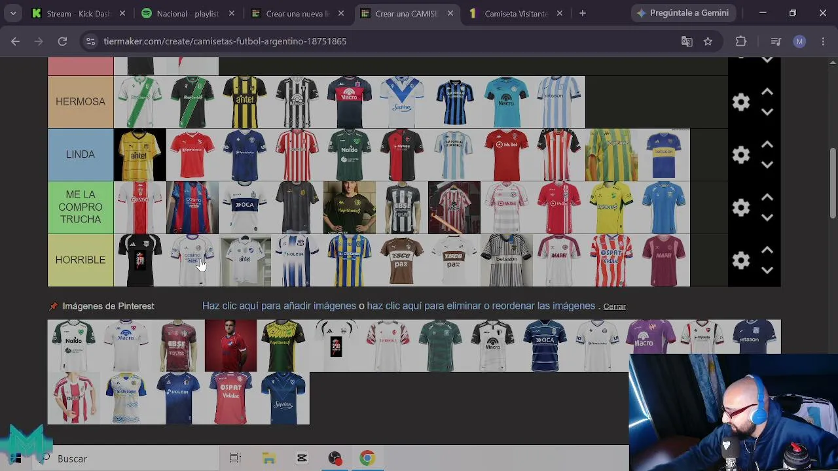Open settings gear for LINDA tier
This screenshot has width=838, height=471.
pos(741,155)
